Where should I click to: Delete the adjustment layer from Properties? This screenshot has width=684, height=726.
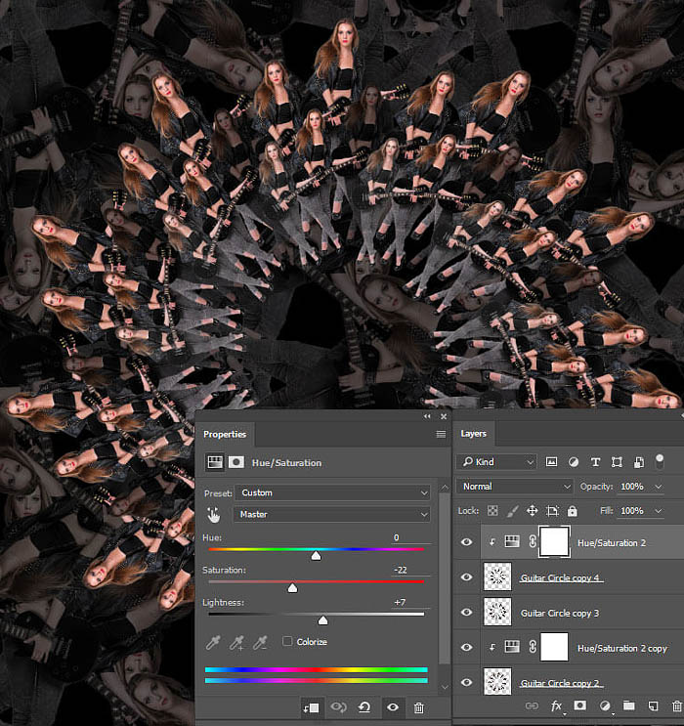[x=418, y=707]
